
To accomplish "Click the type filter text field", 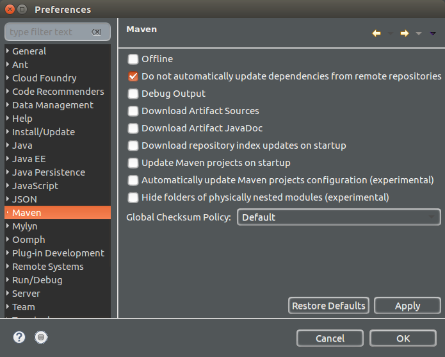I will (48, 32).
